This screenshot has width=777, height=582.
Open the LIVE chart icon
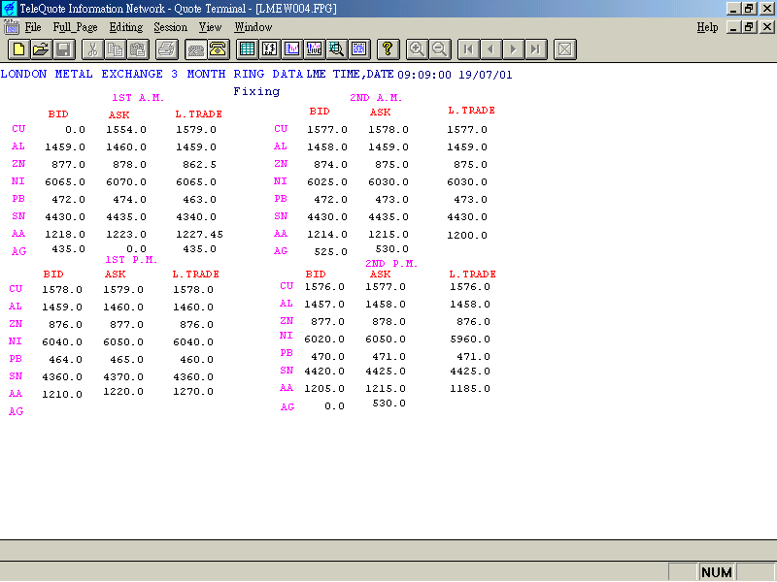[315, 49]
